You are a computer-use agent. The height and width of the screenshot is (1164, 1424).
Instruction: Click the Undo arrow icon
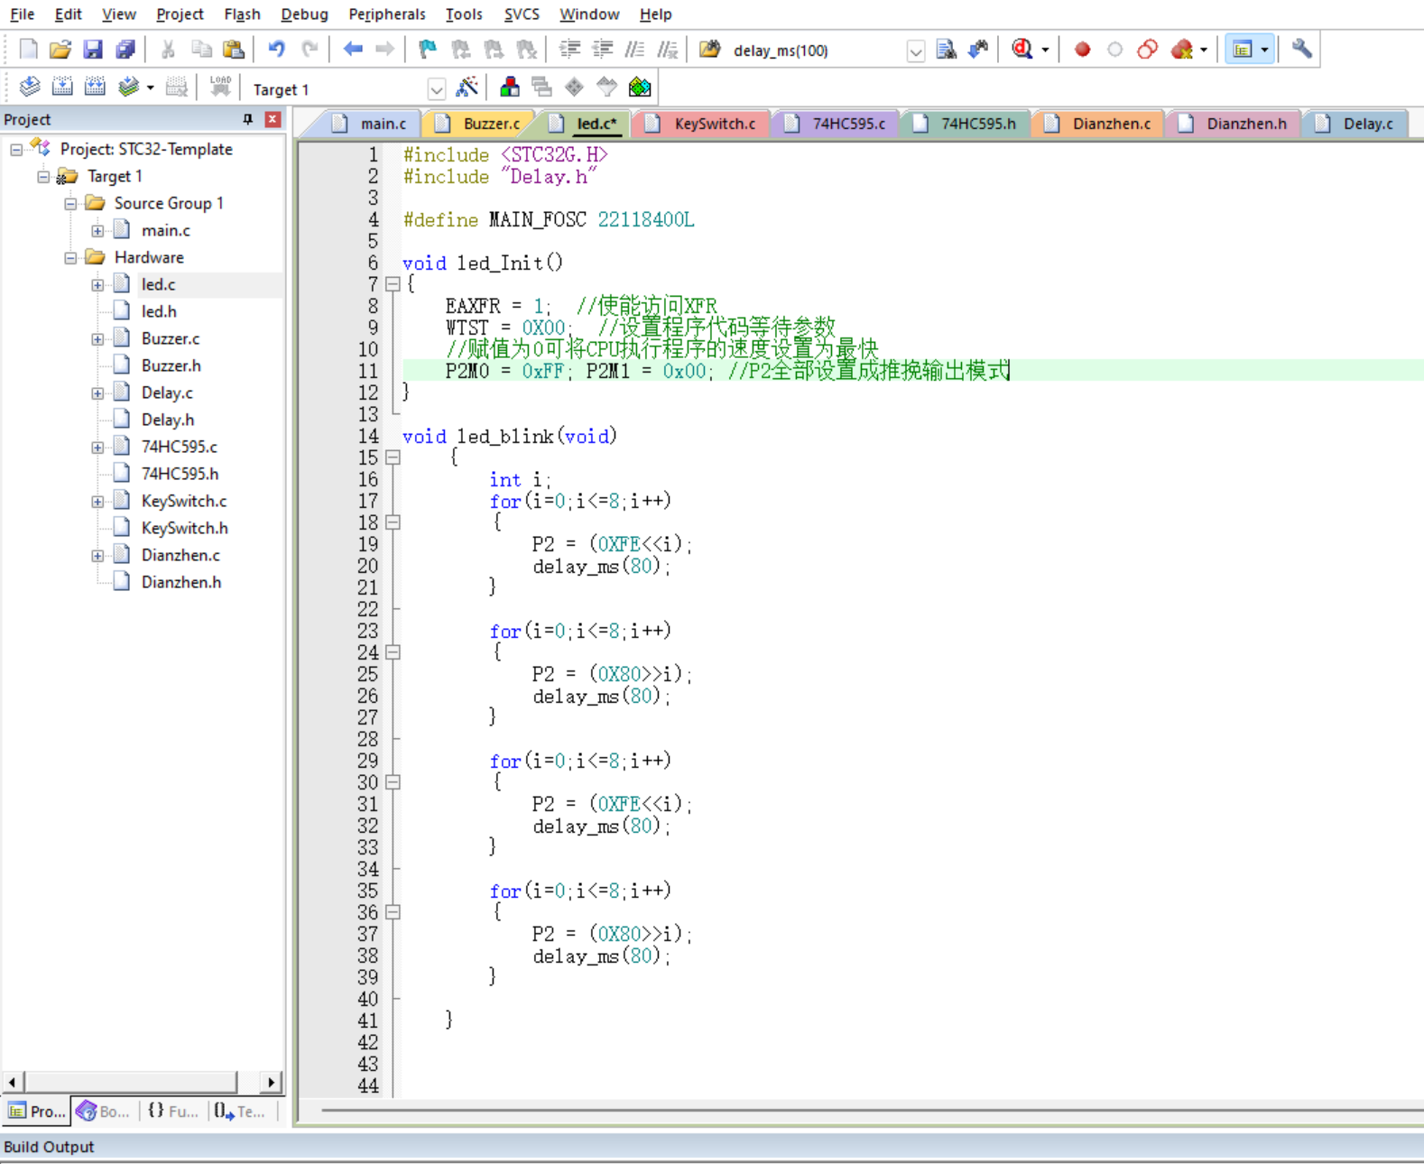point(276,50)
